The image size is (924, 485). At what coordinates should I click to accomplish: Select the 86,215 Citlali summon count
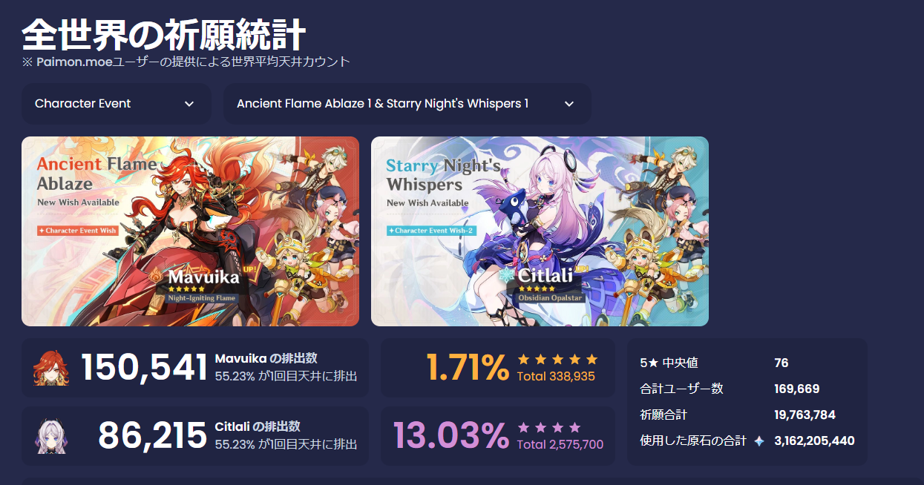tap(152, 436)
